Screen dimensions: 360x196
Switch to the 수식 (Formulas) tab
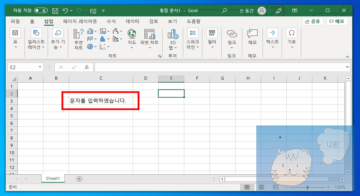(x=111, y=21)
